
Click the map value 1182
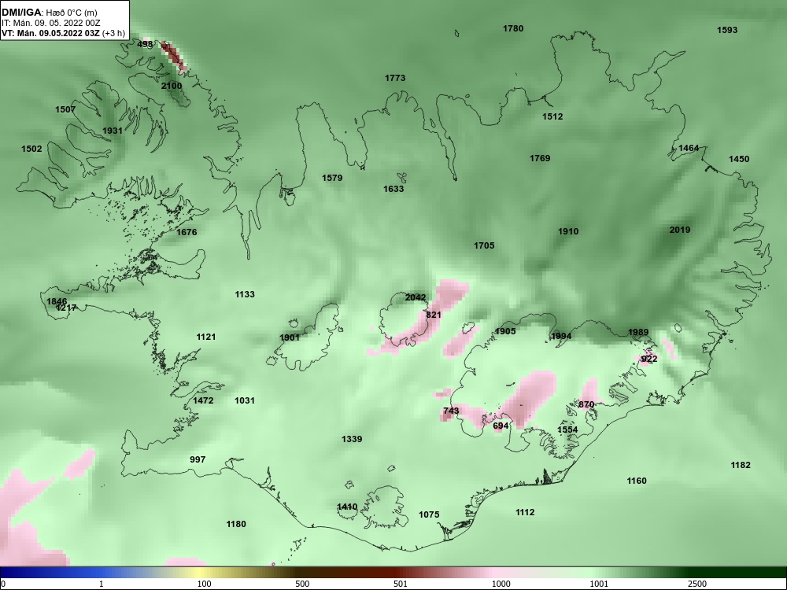(x=741, y=465)
